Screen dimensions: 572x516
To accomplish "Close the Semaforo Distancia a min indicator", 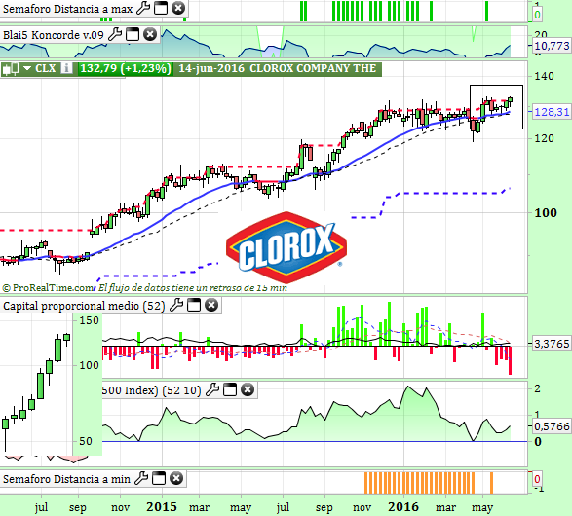I will [x=176, y=478].
